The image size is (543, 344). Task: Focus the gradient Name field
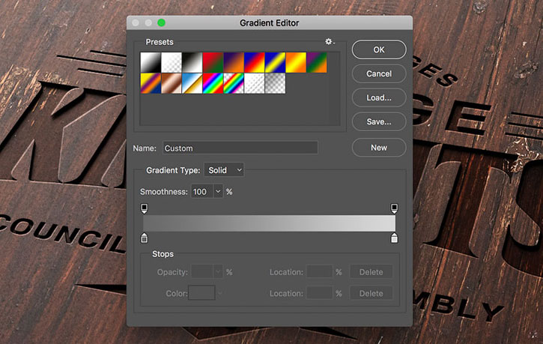(x=240, y=148)
